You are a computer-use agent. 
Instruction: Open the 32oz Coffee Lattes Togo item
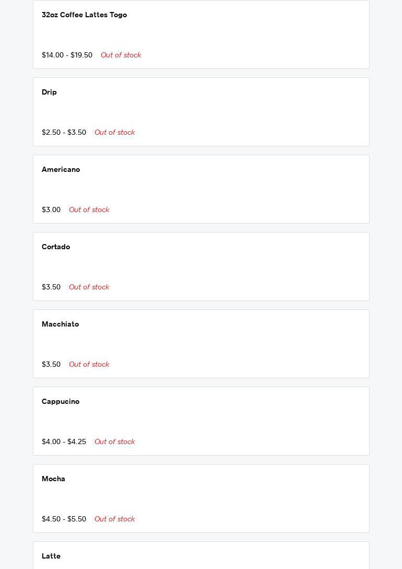84,15
